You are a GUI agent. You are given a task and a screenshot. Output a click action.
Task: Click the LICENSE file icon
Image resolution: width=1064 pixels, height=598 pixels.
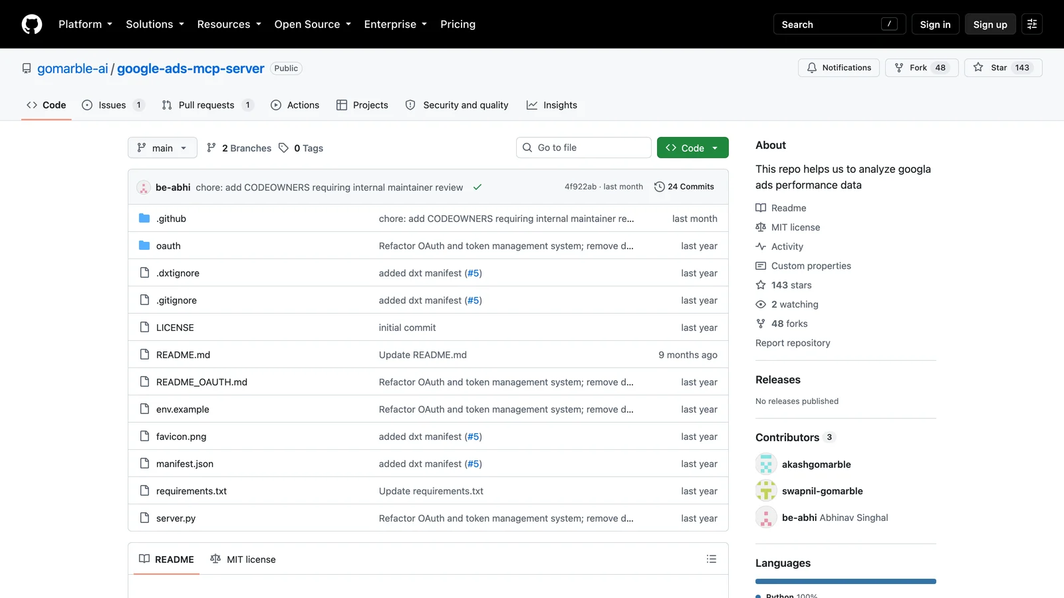click(144, 327)
